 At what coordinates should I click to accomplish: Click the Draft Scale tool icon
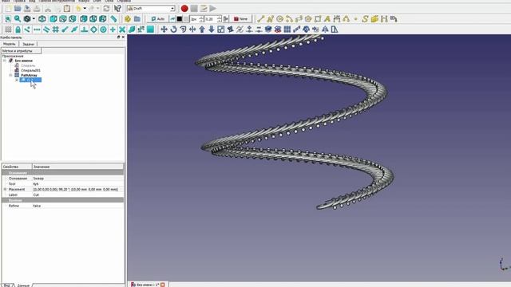[221, 29]
